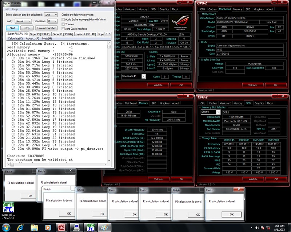The width and height of the screenshot is (291, 232).
Task: Switch to Super PI [CPU #3] tab
Action: (85, 34)
